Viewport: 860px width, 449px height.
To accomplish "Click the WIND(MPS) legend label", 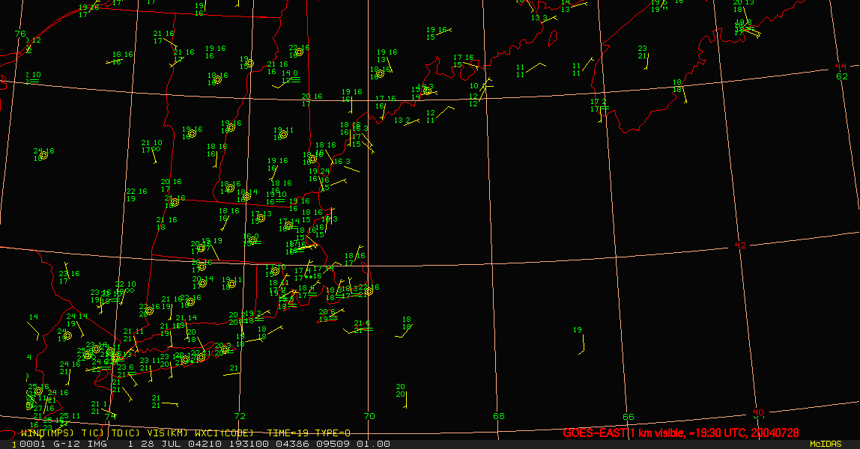I will coord(46,433).
